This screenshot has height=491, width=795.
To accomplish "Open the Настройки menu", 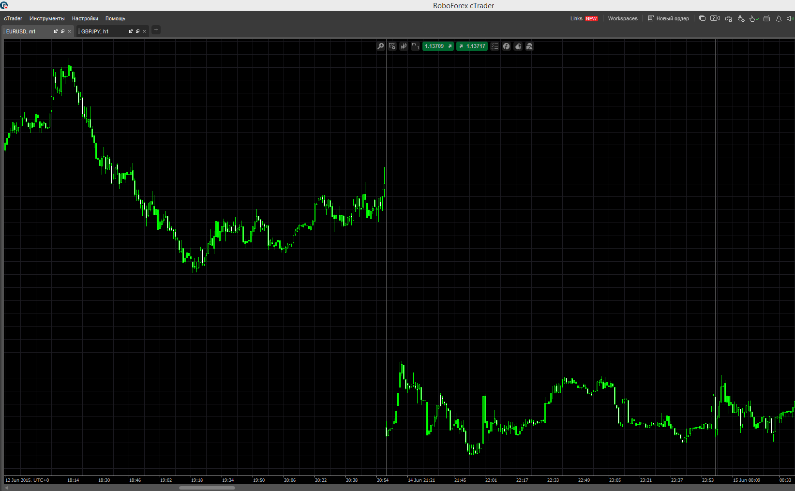I will click(85, 18).
